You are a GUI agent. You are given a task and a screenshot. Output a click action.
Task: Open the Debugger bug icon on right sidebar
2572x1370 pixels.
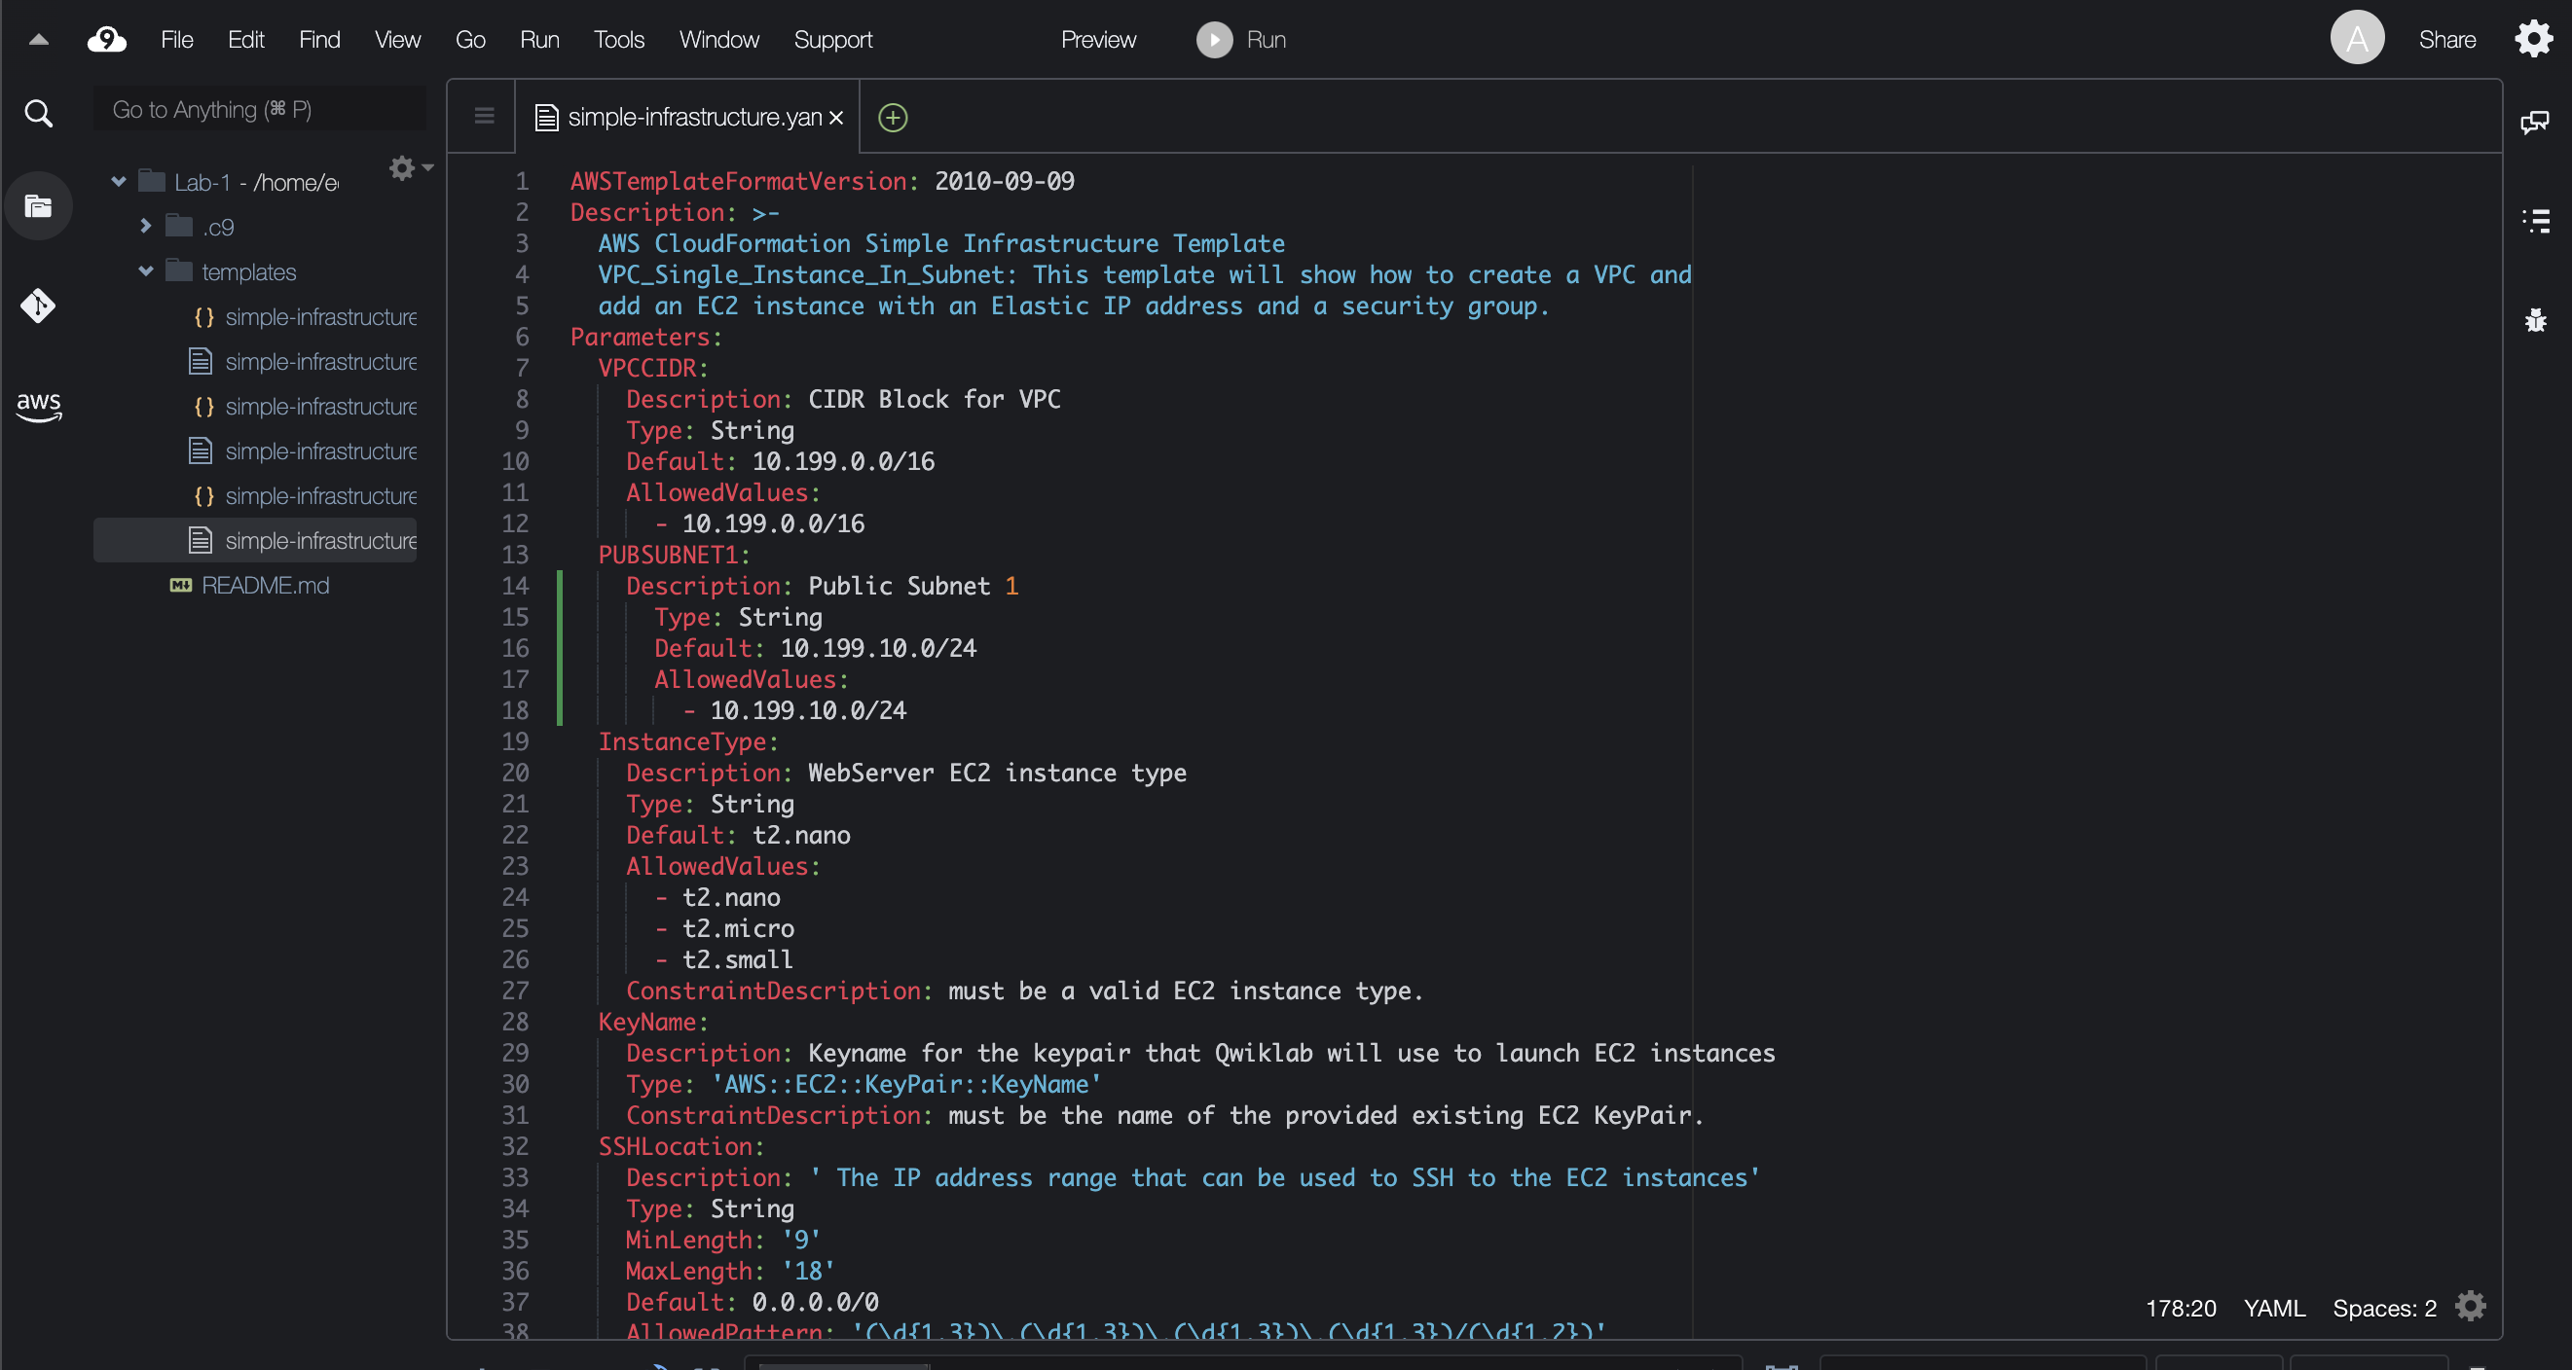point(2535,320)
